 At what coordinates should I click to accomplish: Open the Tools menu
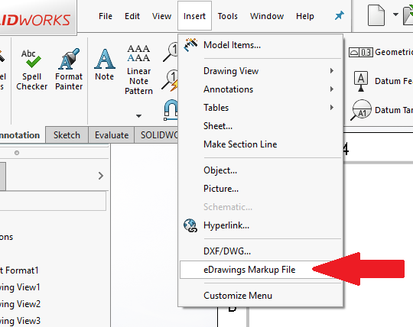tap(228, 16)
